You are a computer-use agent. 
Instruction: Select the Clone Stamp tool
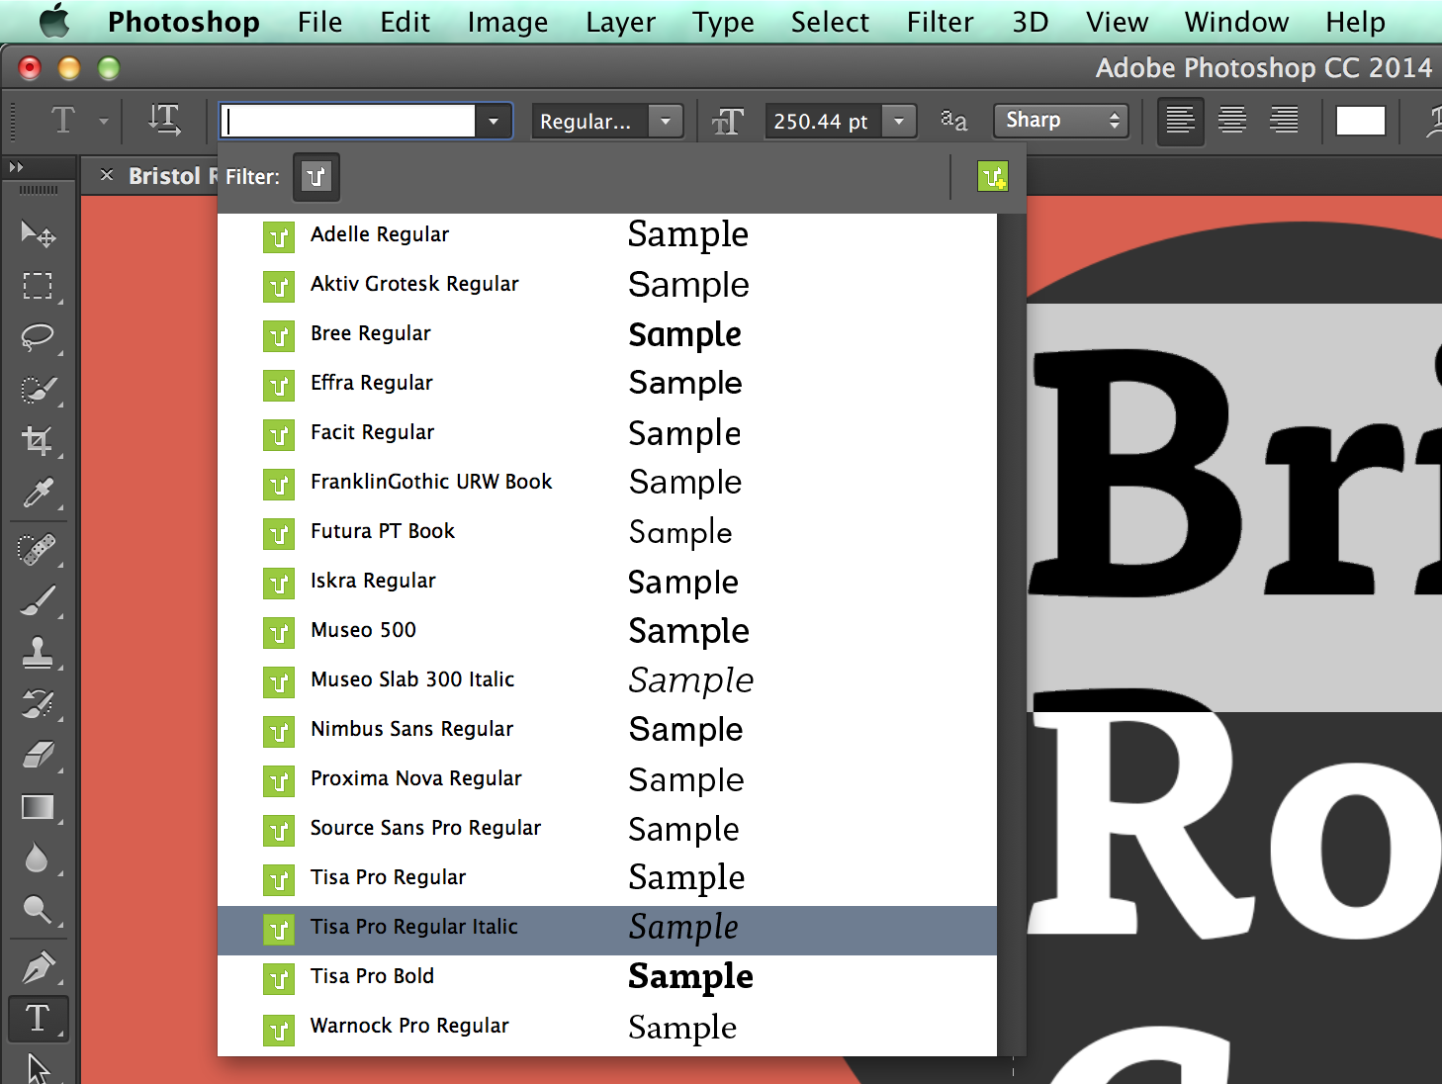38,652
